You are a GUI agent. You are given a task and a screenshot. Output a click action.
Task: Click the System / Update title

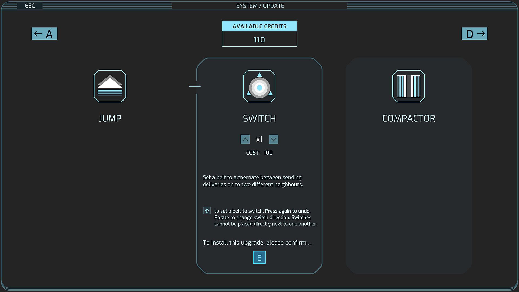point(260,6)
